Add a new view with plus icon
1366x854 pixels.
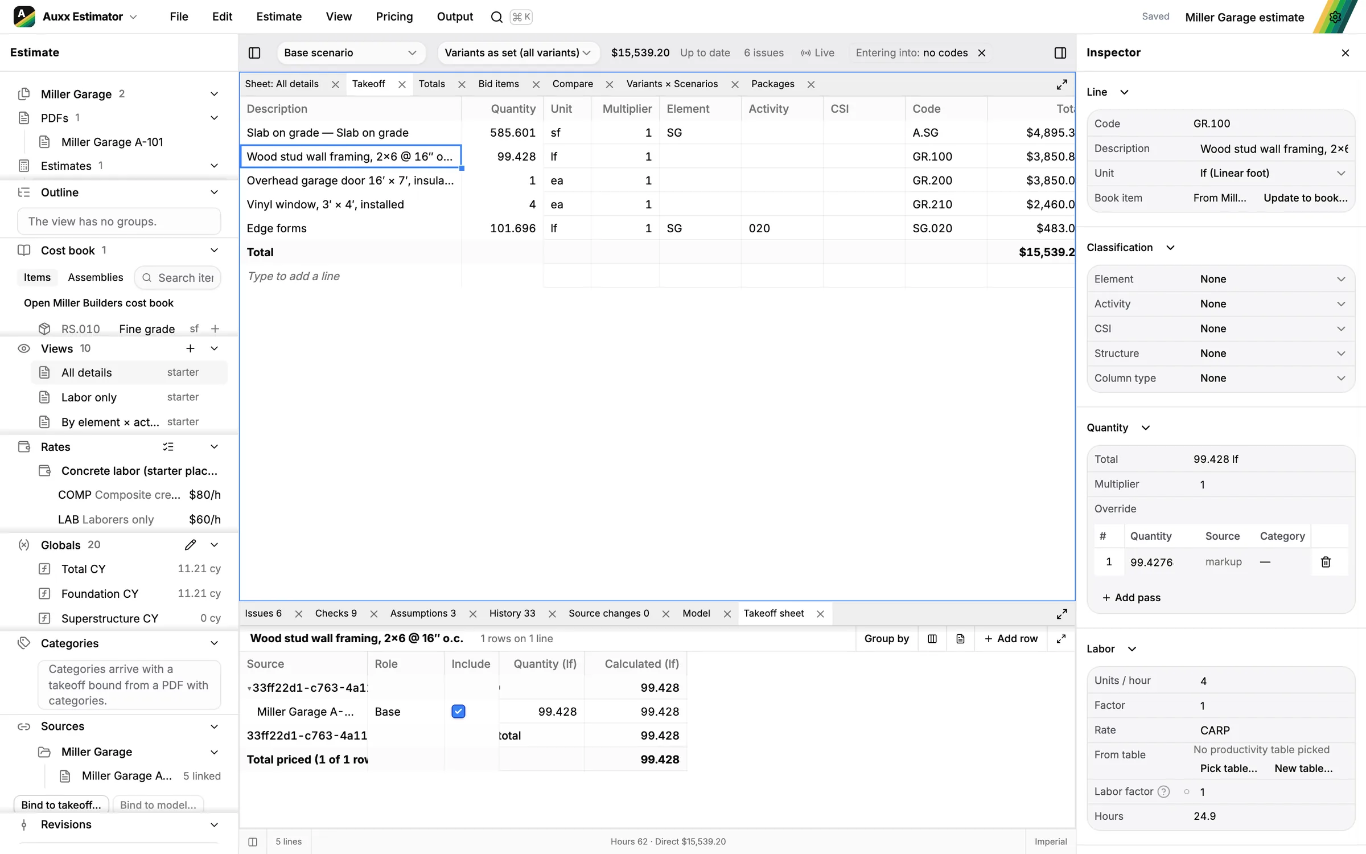click(190, 348)
